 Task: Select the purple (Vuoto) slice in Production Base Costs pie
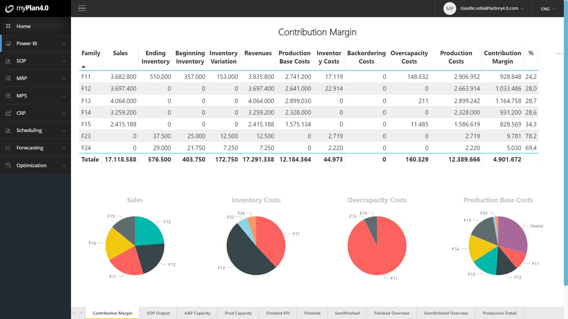tap(513, 233)
